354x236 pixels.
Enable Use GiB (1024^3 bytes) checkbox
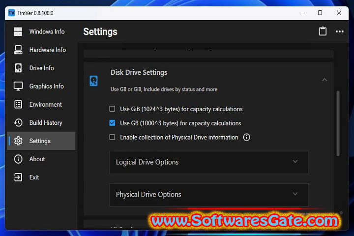[x=112, y=109]
